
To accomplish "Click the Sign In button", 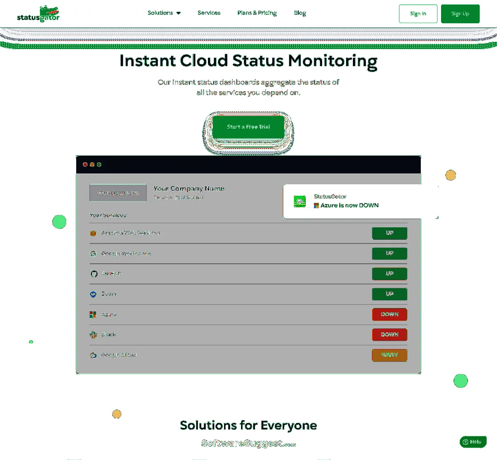I will [418, 14].
